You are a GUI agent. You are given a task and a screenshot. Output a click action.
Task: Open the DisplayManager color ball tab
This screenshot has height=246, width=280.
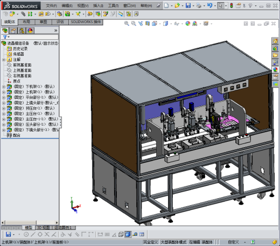(30, 31)
